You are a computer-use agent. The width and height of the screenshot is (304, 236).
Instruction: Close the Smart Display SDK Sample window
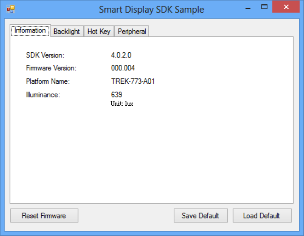coord(286,7)
